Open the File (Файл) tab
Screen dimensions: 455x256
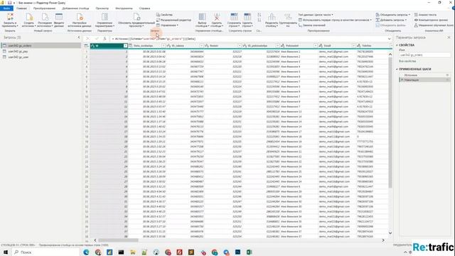pyautogui.click(x=6, y=9)
